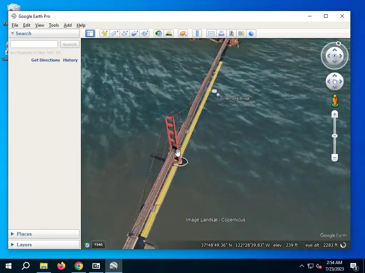The image size is (365, 273).
Task: Move down with the hand joystick arrow
Action: click(x=334, y=87)
